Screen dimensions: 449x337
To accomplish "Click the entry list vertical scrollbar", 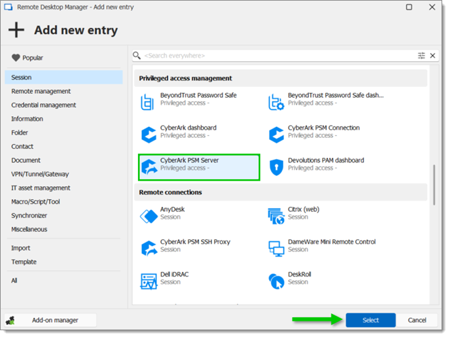I will (434, 185).
